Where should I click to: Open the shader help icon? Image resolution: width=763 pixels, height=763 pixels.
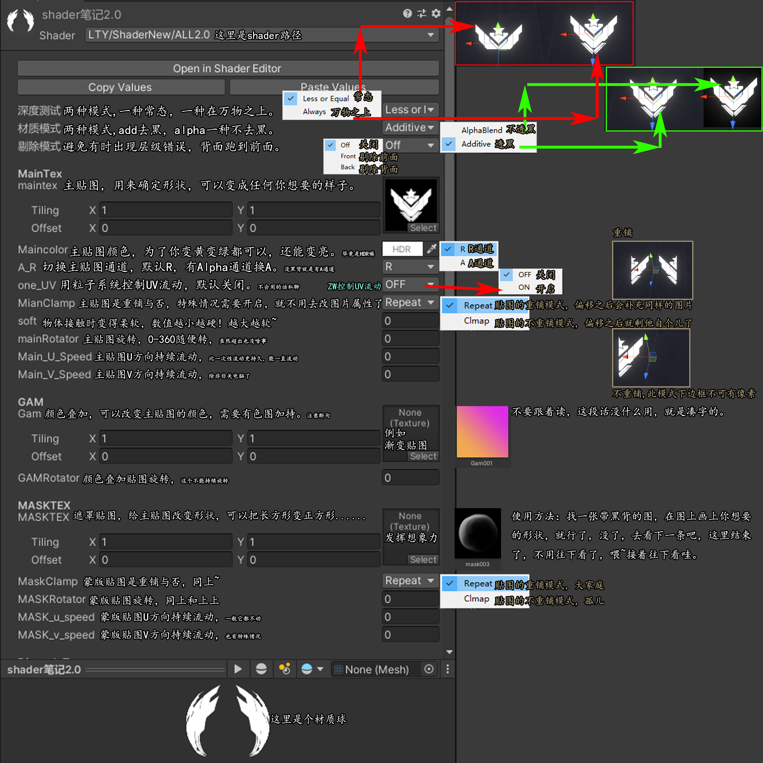click(x=408, y=14)
